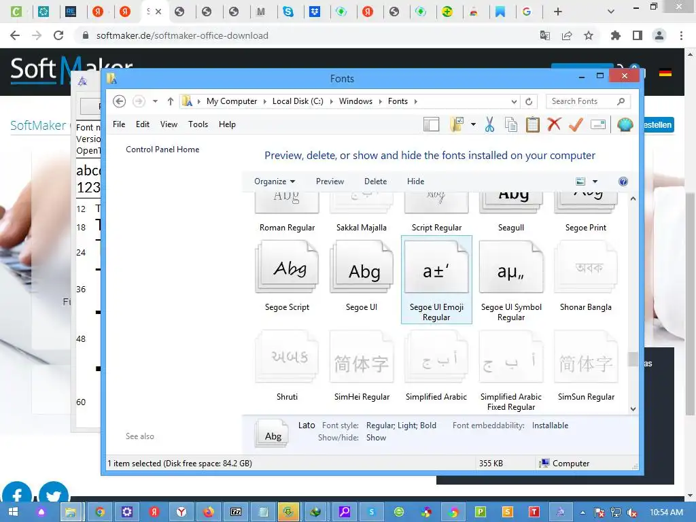Bookmark this page with the star icon

point(589,35)
